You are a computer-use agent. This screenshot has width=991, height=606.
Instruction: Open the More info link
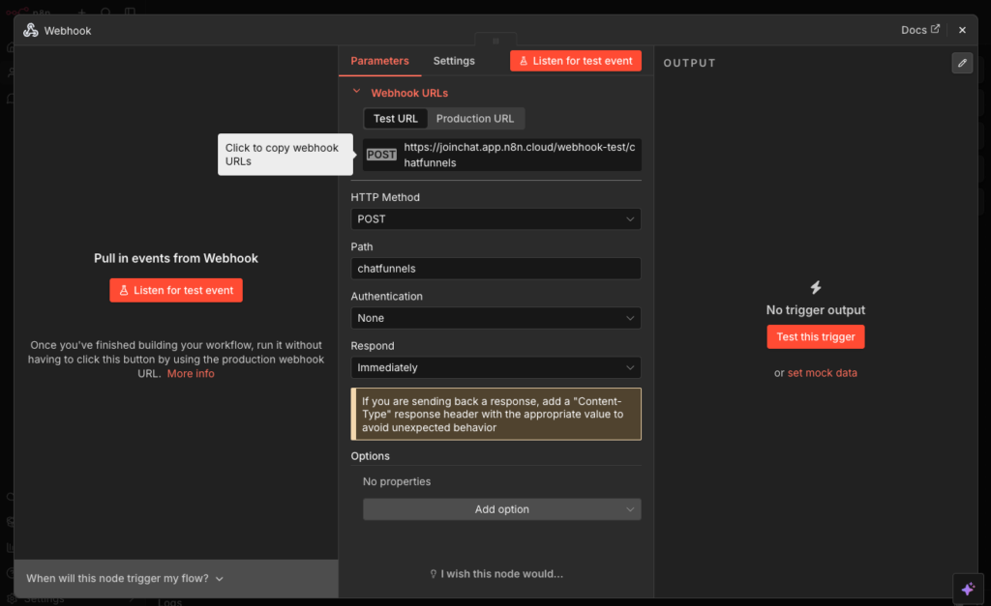point(191,374)
